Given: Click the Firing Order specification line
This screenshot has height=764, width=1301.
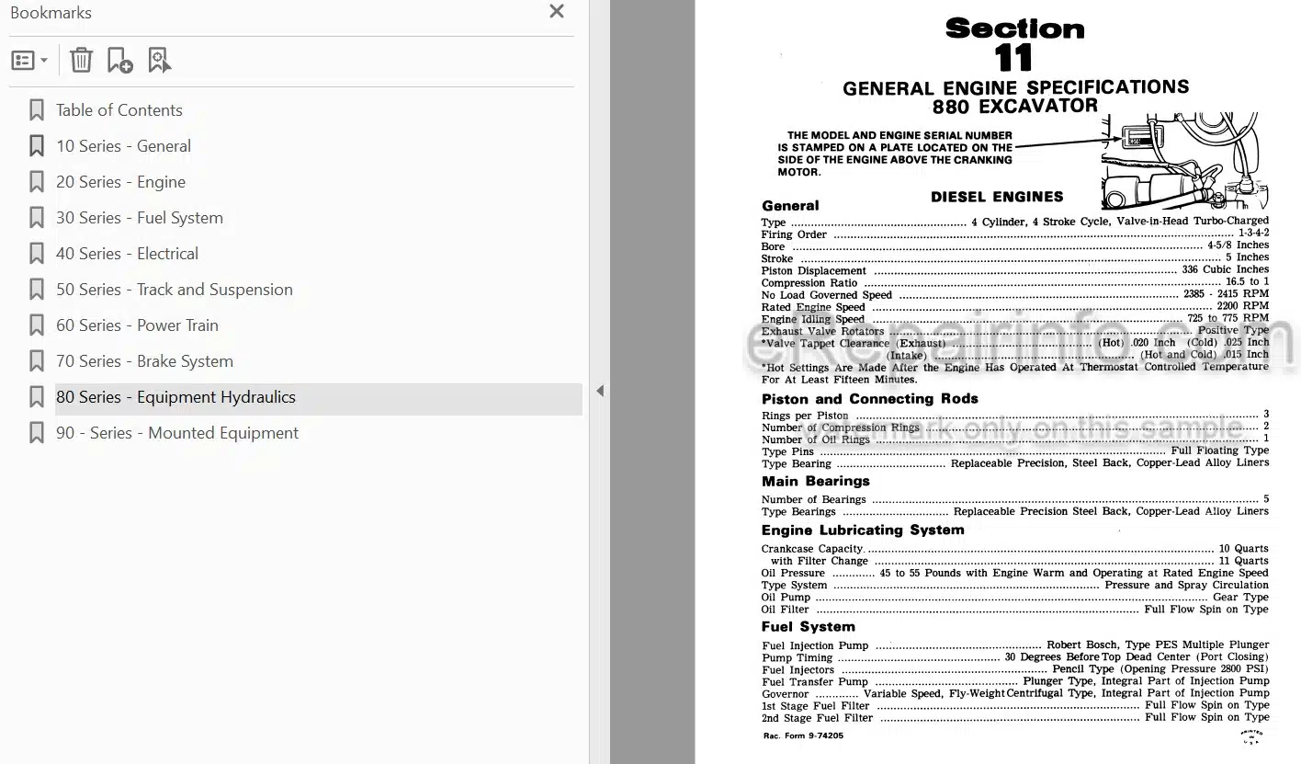Looking at the screenshot, I should pyautogui.click(x=1015, y=234).
